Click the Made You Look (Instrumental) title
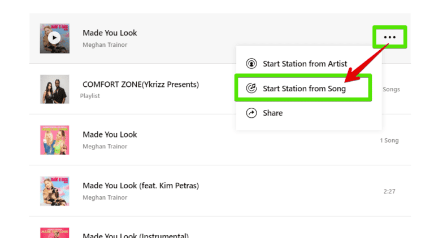Screen dimensions: 434x238 coord(136,235)
